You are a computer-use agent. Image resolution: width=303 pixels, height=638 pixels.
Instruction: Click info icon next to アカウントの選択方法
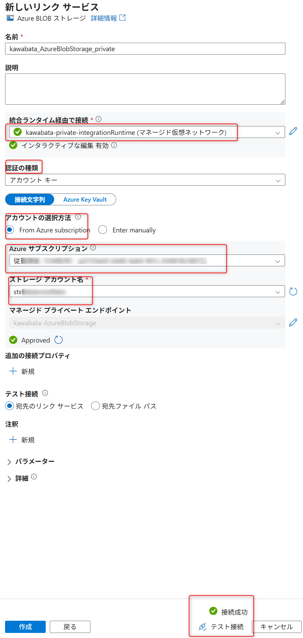pos(78,217)
